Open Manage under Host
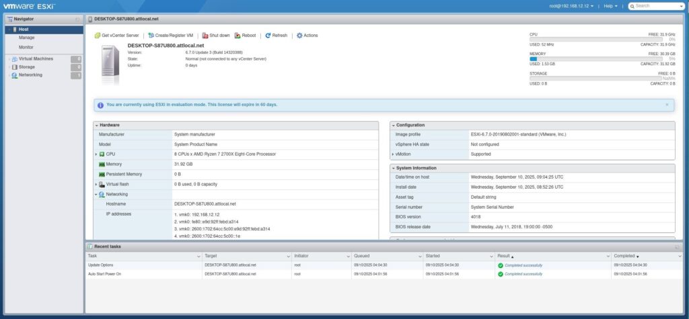 pyautogui.click(x=26, y=38)
